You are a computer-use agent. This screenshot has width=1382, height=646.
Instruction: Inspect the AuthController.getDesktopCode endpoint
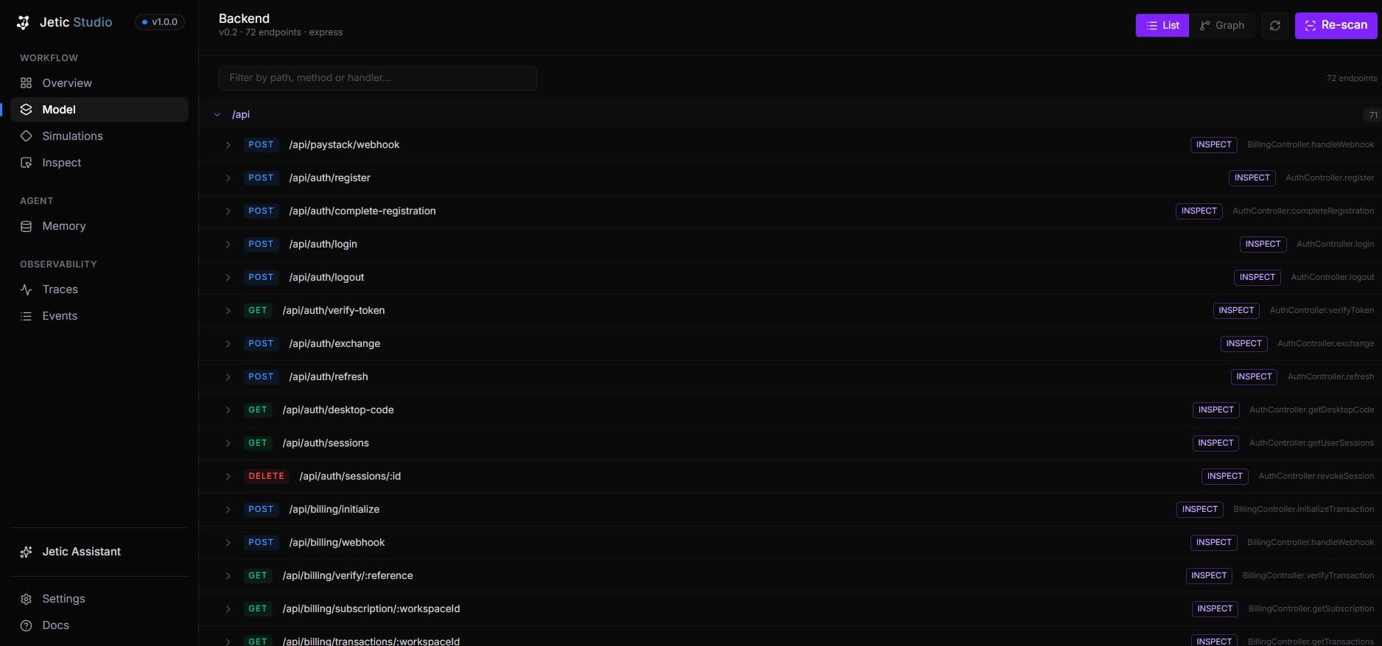[x=1216, y=410]
